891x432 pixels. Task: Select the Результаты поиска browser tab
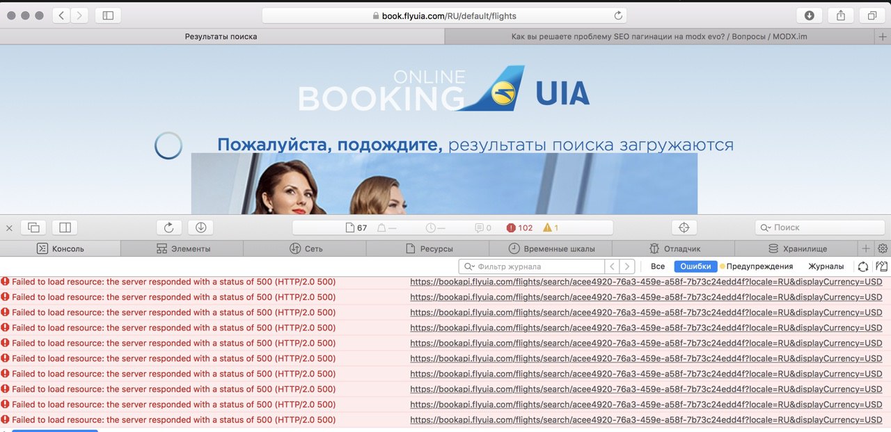click(221, 36)
